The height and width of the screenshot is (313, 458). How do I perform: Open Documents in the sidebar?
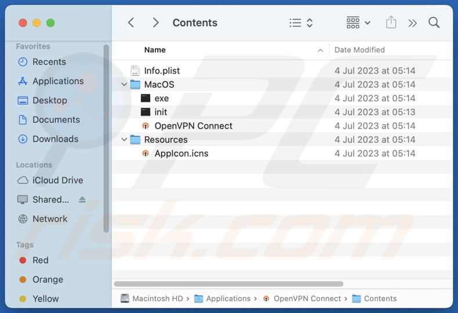pyautogui.click(x=56, y=120)
